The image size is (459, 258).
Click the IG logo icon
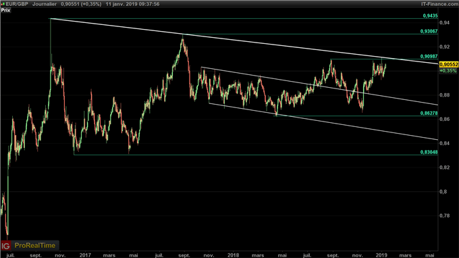click(x=5, y=245)
